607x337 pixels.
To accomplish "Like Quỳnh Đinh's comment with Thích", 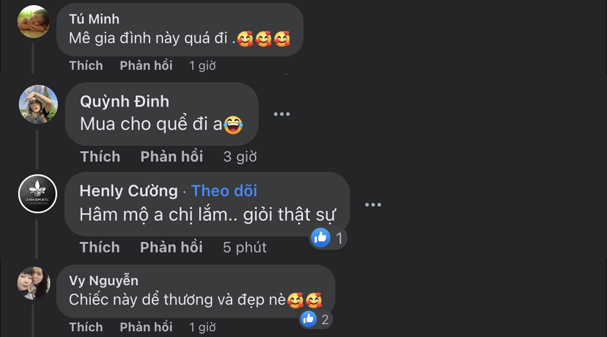I will coord(100,156).
